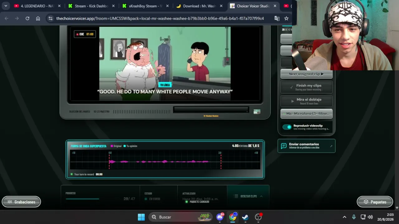Click the browser forward arrow
This screenshot has height=224, width=399.
(17, 18)
